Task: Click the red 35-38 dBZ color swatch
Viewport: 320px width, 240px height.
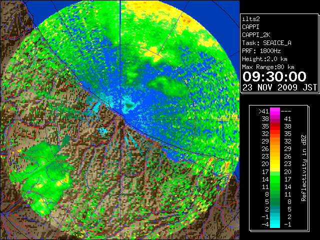Action: 275,126
